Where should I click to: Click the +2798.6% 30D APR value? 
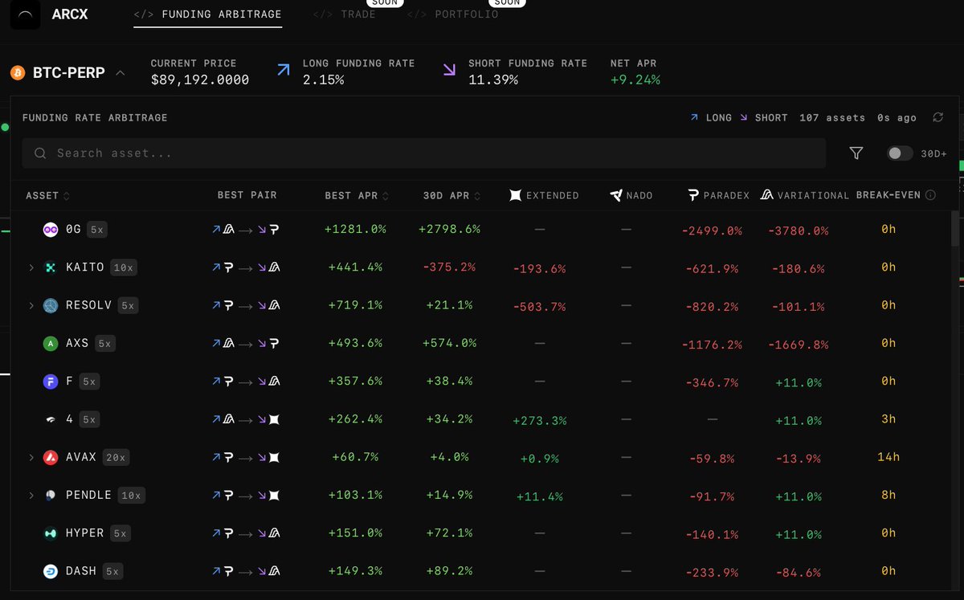450,230
